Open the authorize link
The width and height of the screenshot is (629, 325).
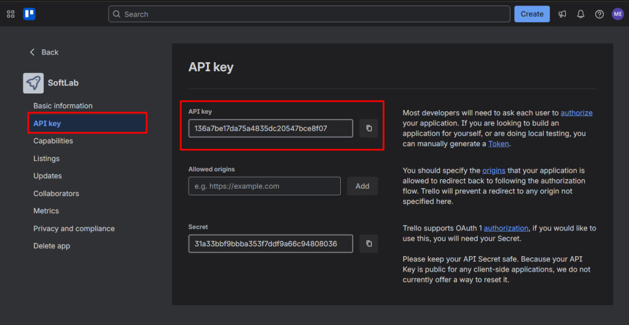pos(576,113)
